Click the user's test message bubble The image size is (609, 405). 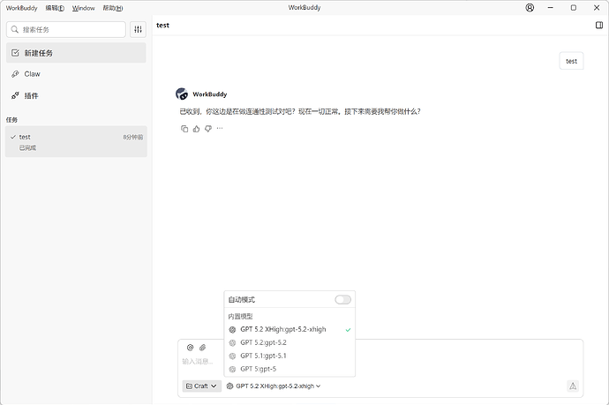click(571, 61)
